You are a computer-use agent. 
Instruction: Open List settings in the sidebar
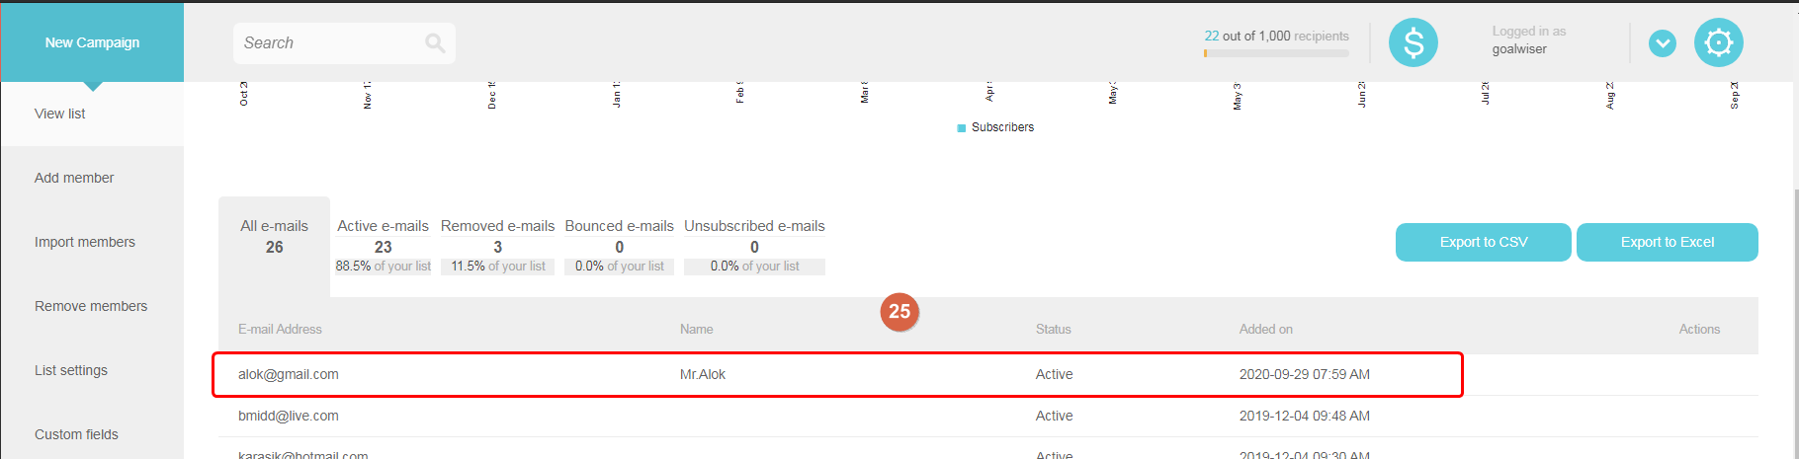click(71, 370)
